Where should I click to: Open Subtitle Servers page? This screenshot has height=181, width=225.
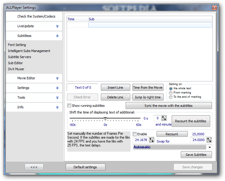pyautogui.click(x=19, y=57)
